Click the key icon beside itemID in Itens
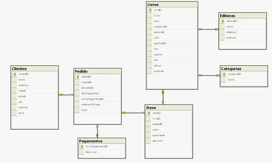 [149, 113]
